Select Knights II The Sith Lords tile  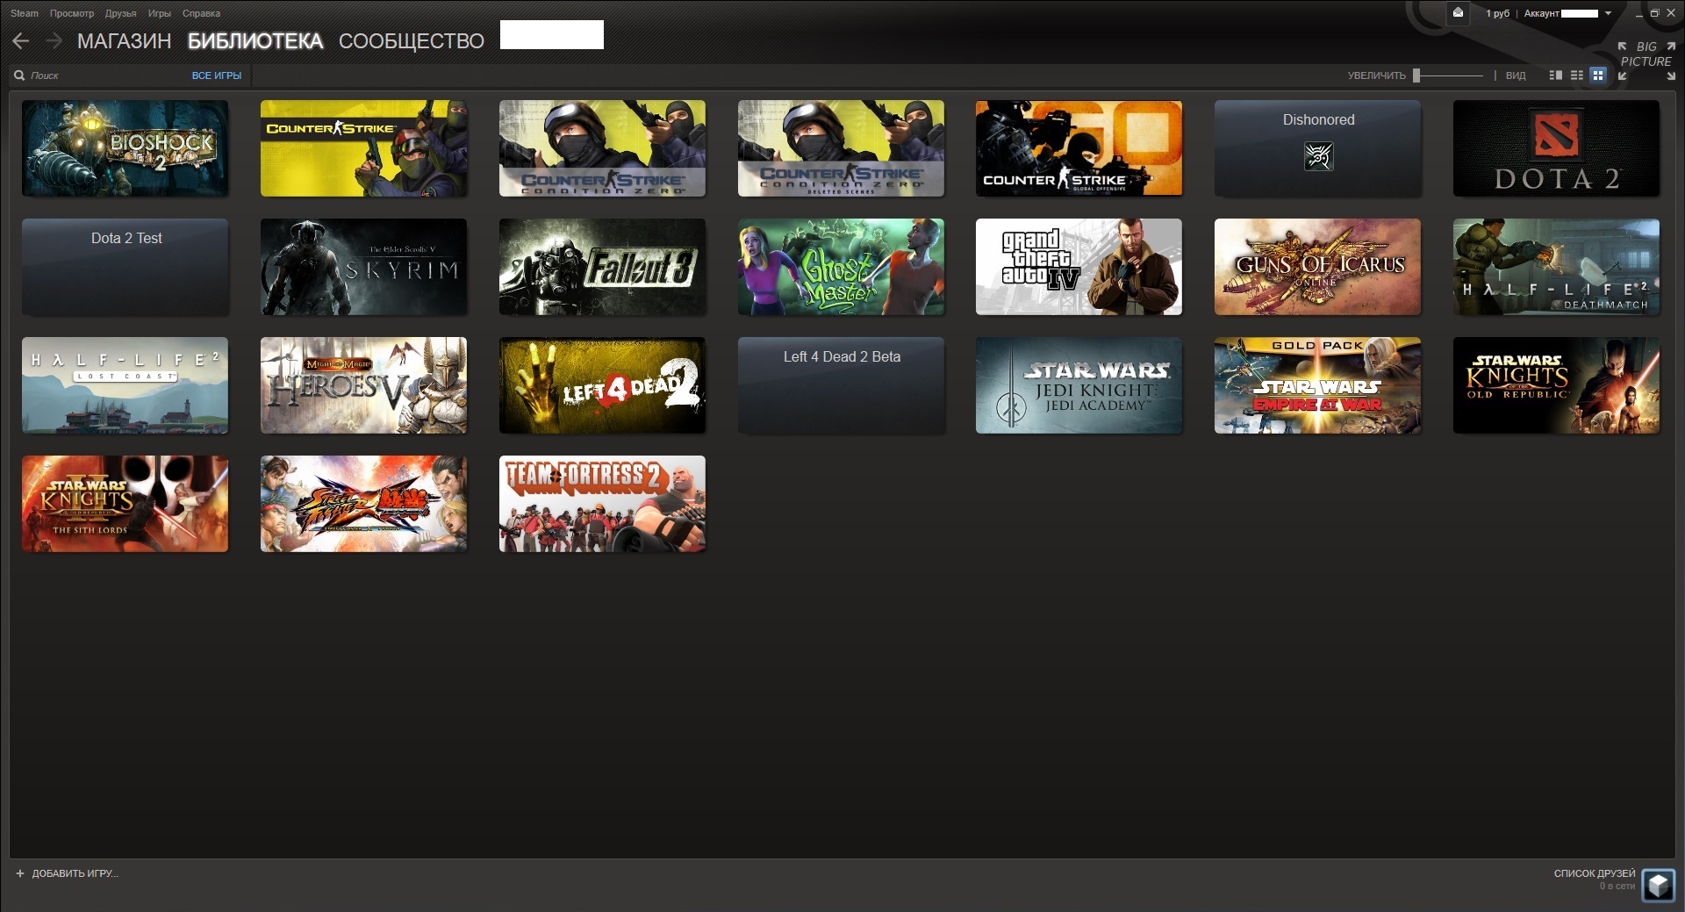pyautogui.click(x=125, y=503)
